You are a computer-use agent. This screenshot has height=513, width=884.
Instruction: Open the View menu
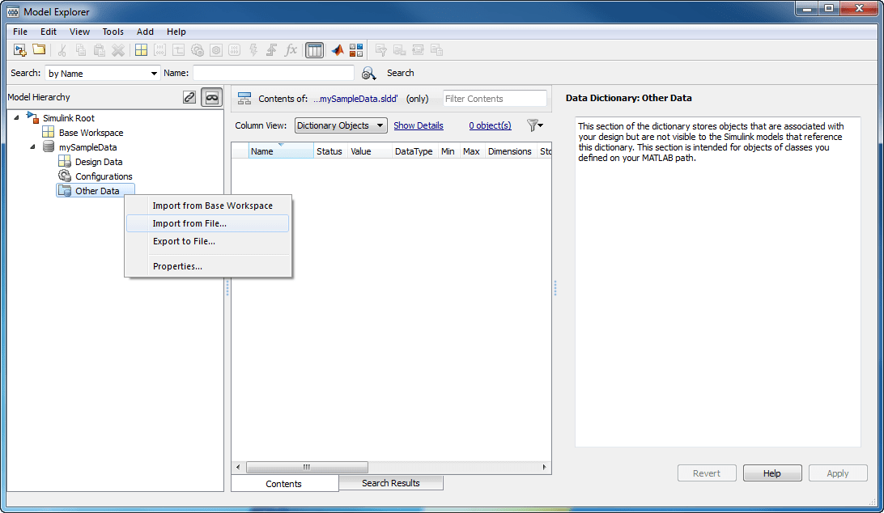pos(79,32)
